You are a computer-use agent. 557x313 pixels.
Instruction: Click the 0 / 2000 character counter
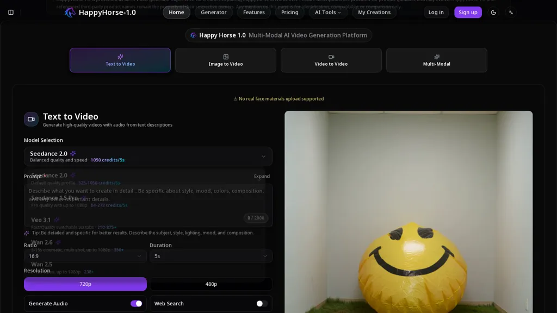[x=256, y=218]
